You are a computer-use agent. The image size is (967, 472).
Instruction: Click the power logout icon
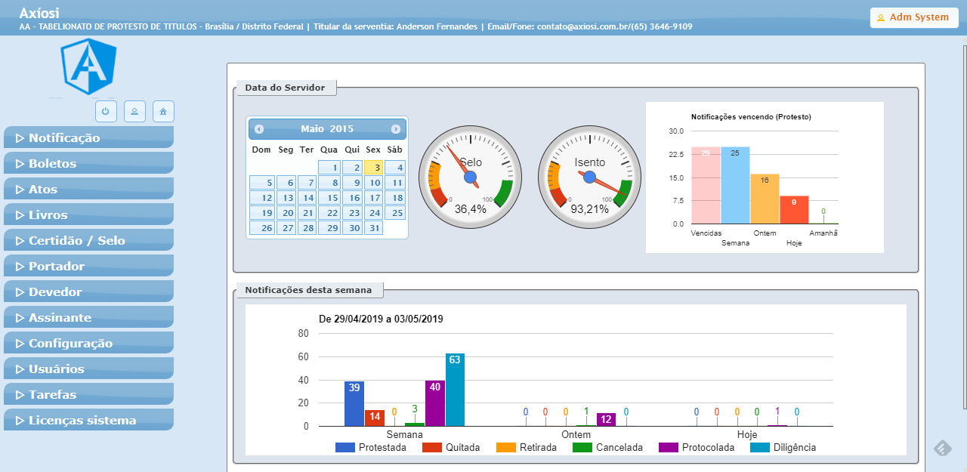[x=106, y=111]
